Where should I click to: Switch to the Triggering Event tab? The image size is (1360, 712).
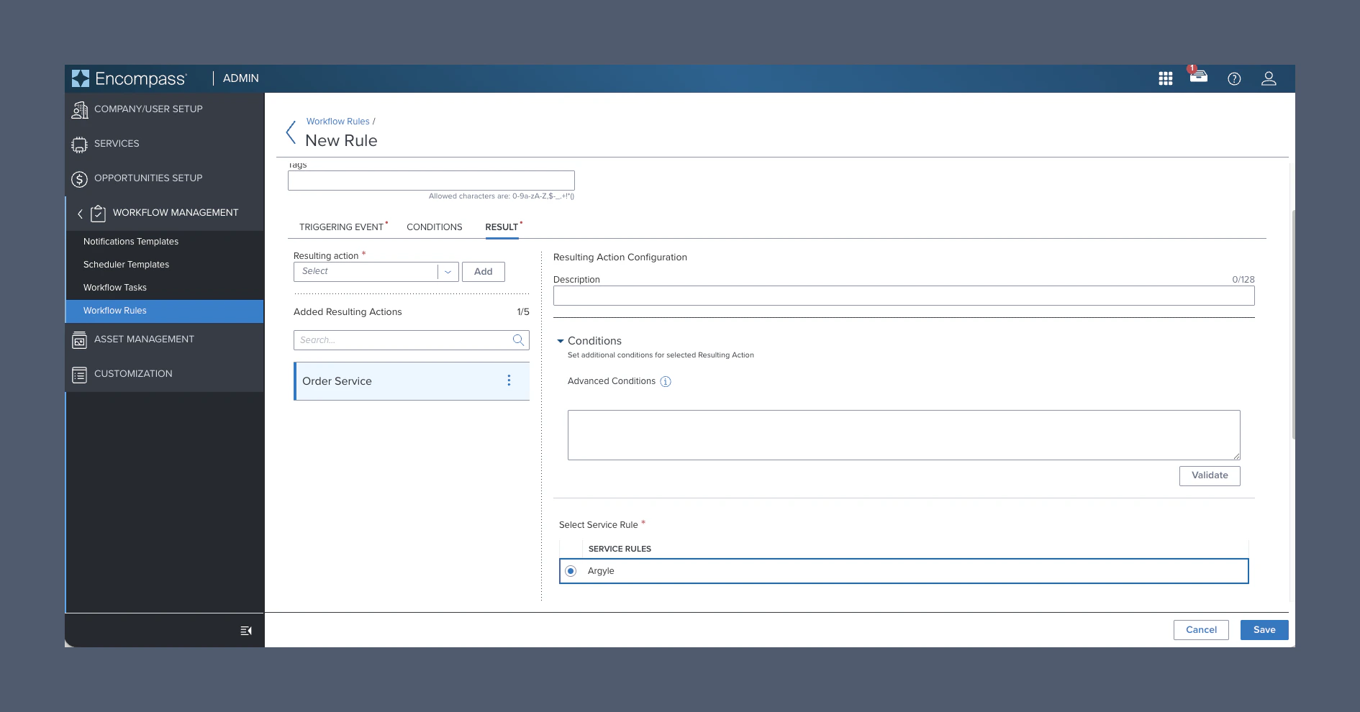(342, 227)
